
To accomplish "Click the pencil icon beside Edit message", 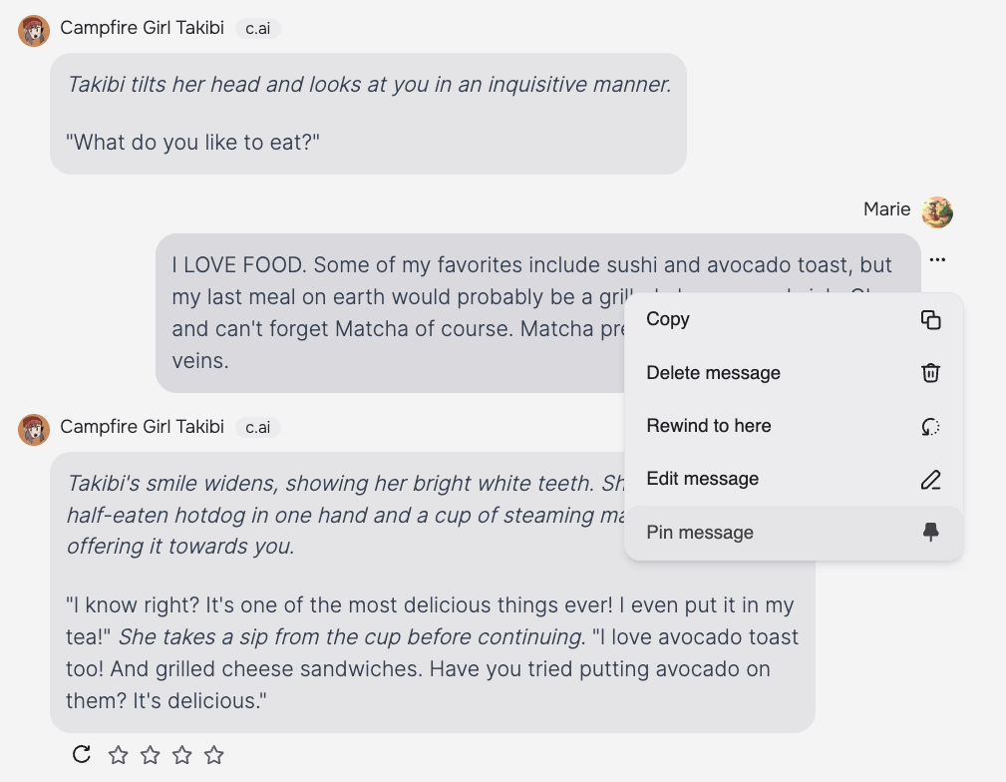I will point(930,479).
